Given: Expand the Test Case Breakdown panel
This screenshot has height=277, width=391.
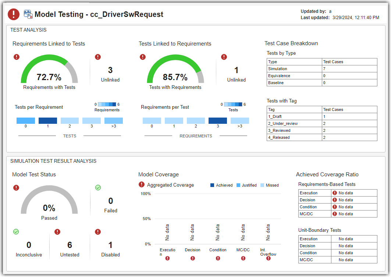Looking at the screenshot, I should (291, 43).
